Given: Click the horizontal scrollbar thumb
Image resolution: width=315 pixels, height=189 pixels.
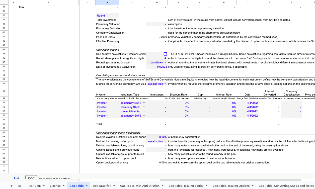Looking at the screenshot, I should pyautogui.click(x=230, y=180).
